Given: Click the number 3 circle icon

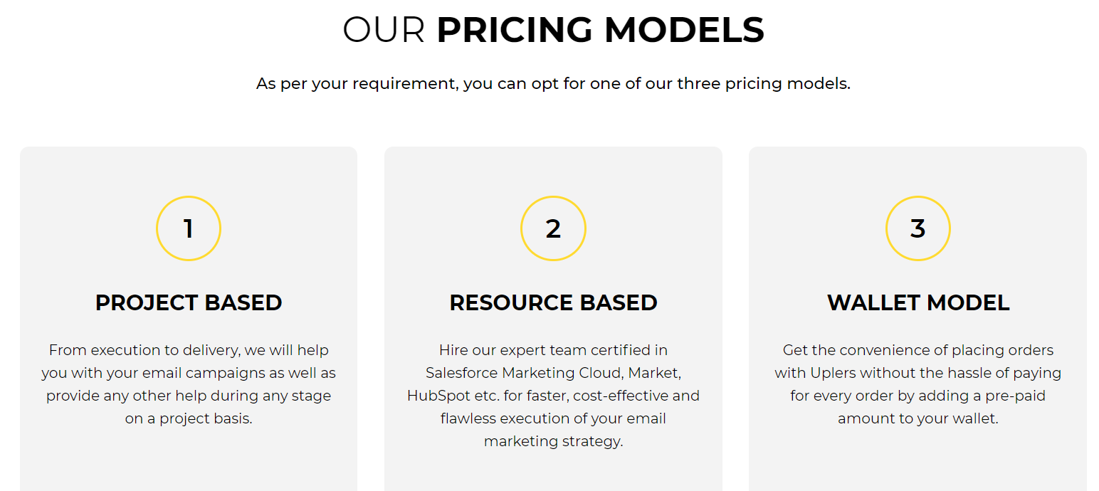Looking at the screenshot, I should click(x=917, y=228).
